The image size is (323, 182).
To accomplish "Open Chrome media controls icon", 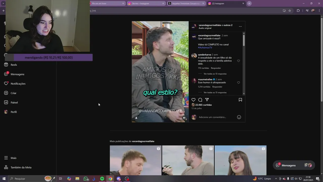I will [x=307, y=11].
